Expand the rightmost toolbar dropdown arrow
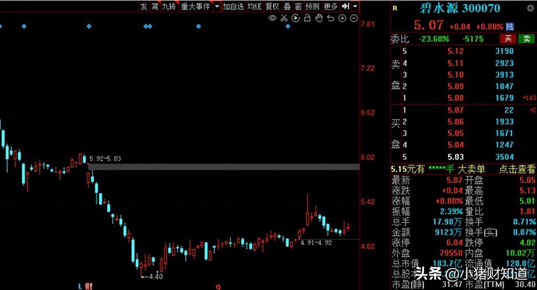 (355, 7)
